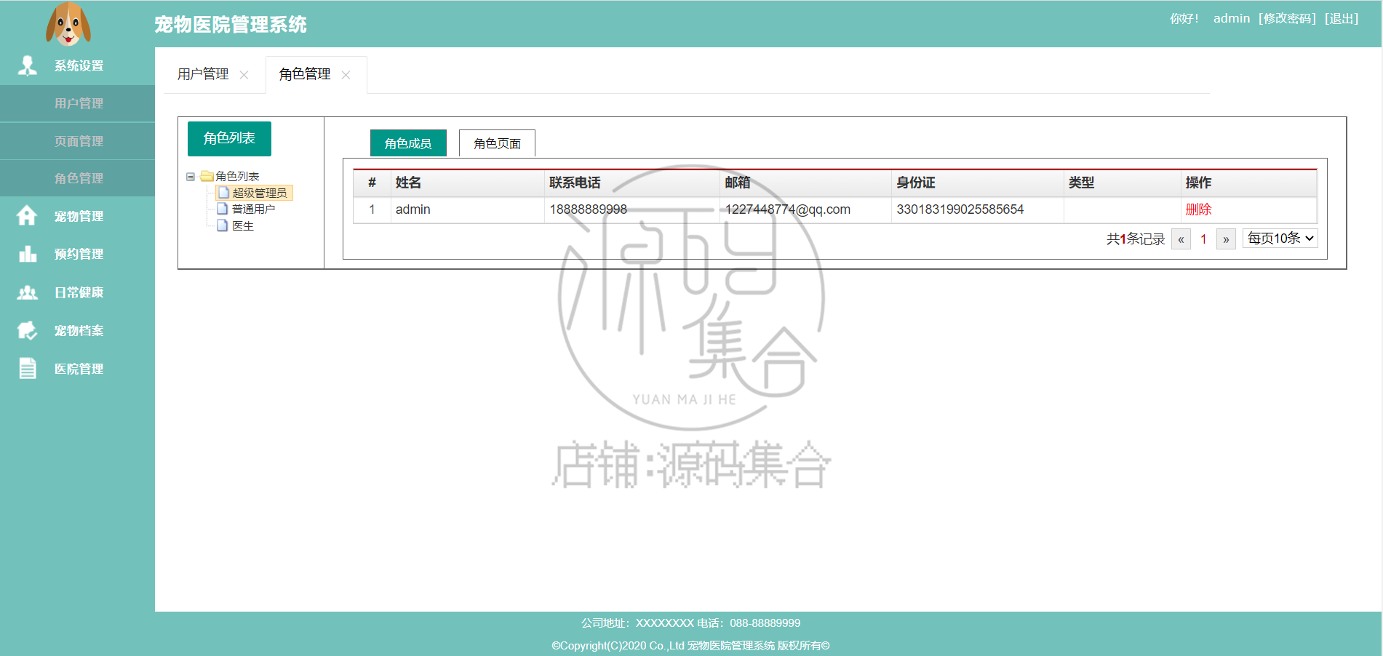Viewport: 1383px width, 656px height.
Task: Select the 角色成员 tab
Action: point(408,143)
